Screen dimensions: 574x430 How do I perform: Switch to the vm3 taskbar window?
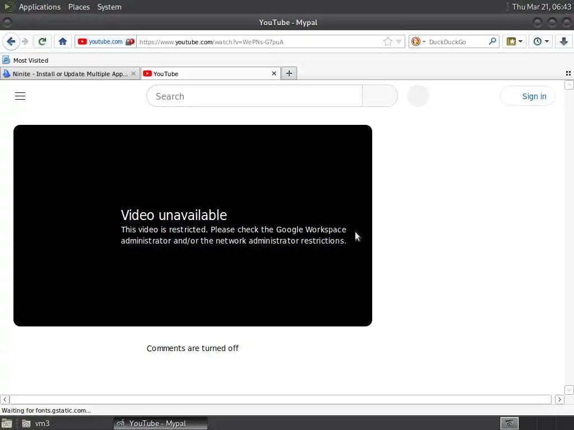[36, 423]
